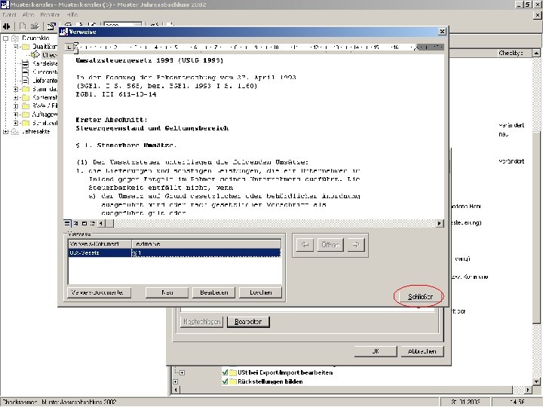Click the Musterkanzlei application title icon
This screenshot has height=407, width=543.
pyautogui.click(x=5, y=5)
